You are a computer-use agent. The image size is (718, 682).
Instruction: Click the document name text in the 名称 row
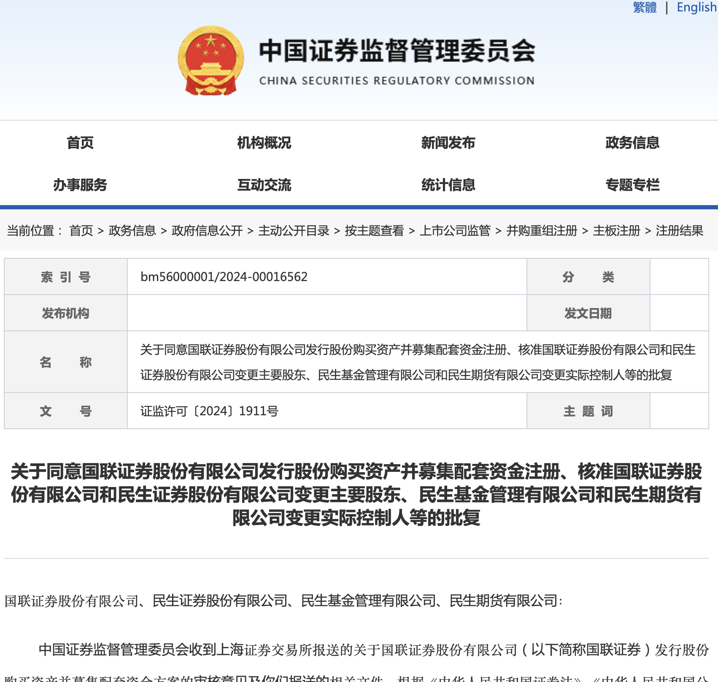418,362
